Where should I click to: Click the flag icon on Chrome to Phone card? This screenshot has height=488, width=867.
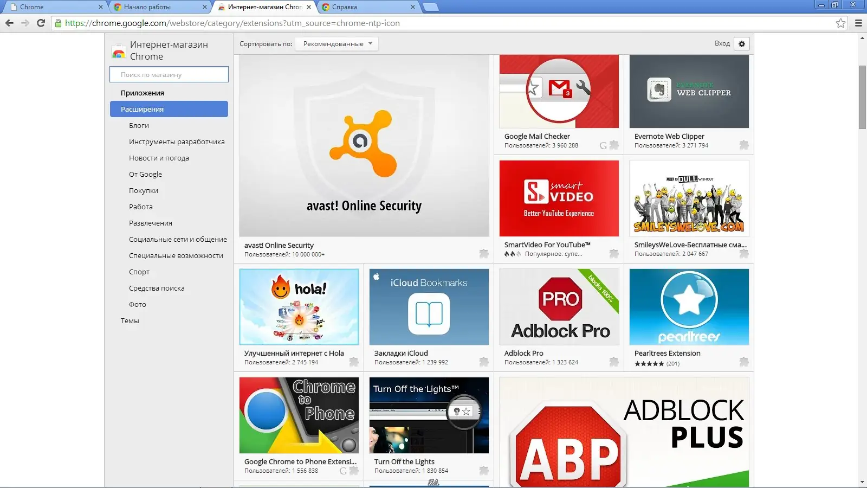pos(354,471)
